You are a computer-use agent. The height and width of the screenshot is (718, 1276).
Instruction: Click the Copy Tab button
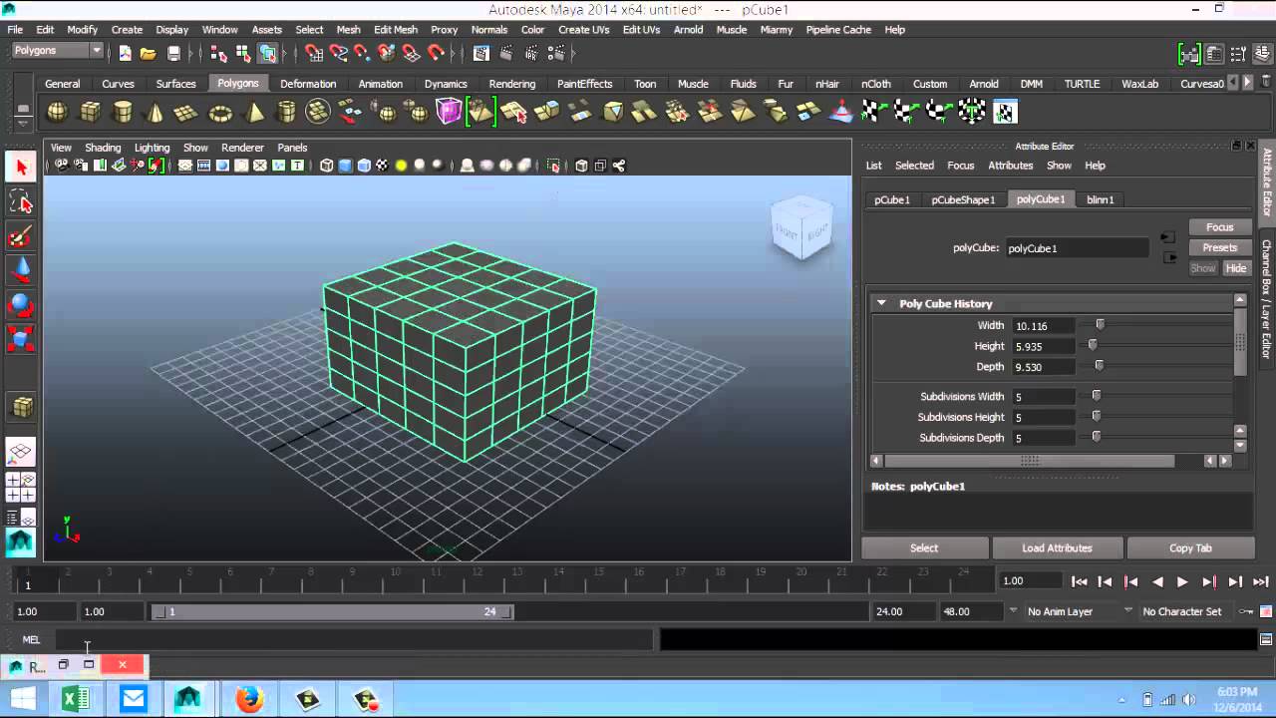pyautogui.click(x=1190, y=547)
